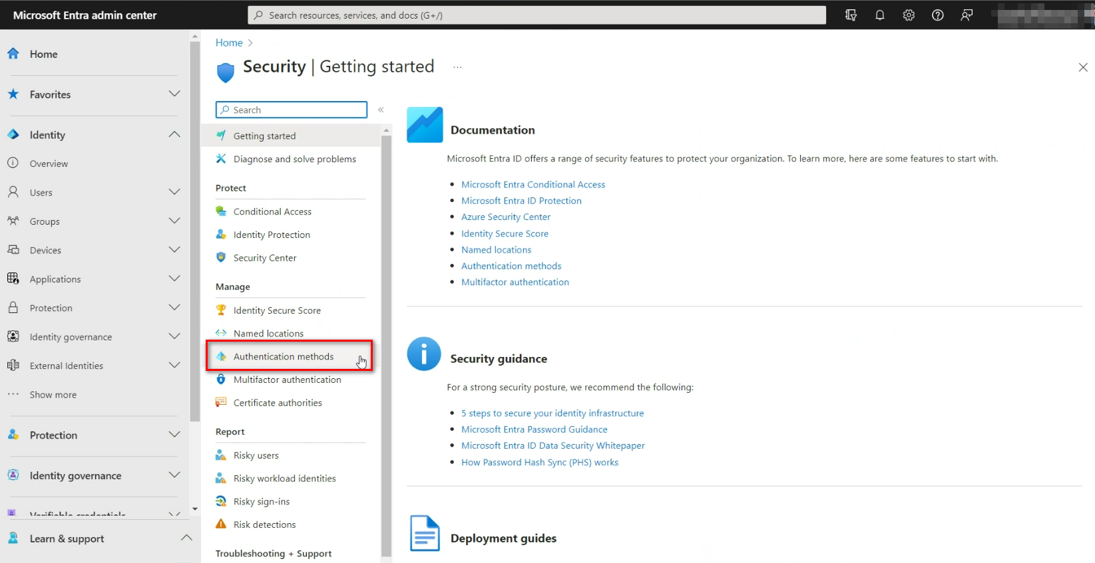Collapse the Security menu with double chevron

click(381, 110)
